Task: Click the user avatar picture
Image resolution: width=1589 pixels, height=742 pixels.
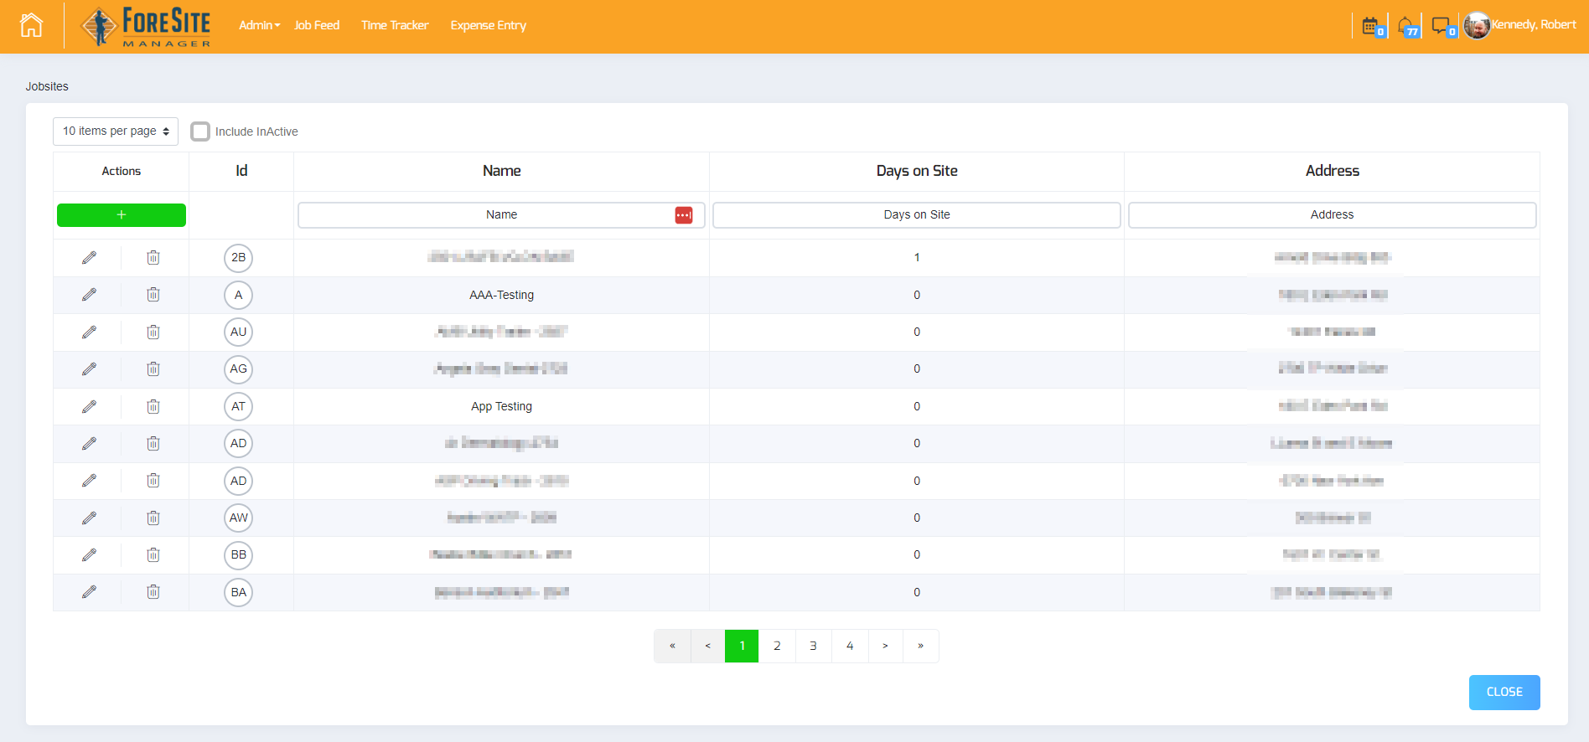Action: 1477,25
